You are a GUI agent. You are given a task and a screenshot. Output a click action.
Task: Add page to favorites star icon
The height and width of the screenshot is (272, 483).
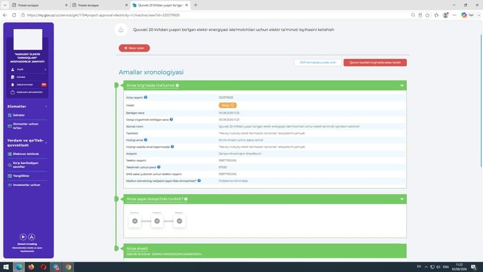point(427,15)
